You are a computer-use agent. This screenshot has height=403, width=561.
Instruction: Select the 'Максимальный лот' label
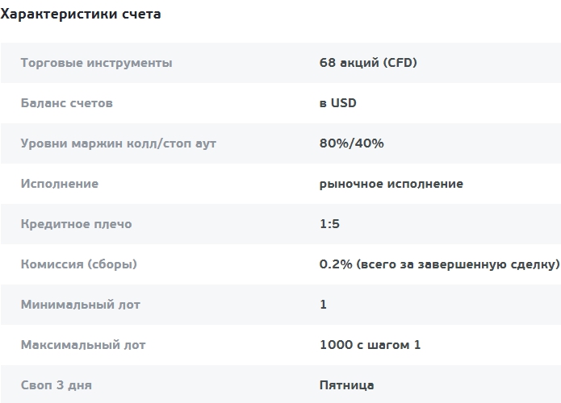click(83, 345)
